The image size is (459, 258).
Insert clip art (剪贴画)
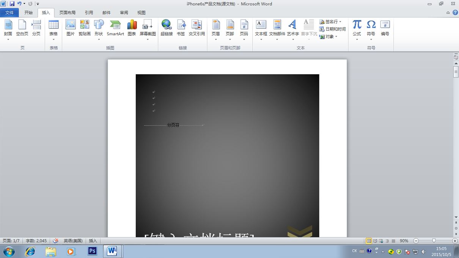click(x=85, y=28)
